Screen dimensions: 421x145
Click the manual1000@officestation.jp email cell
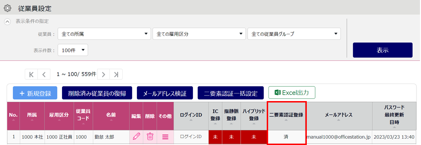click(338, 137)
